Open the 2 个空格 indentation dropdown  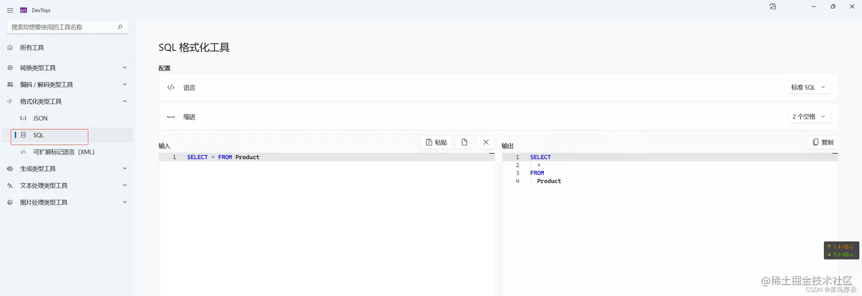click(809, 117)
